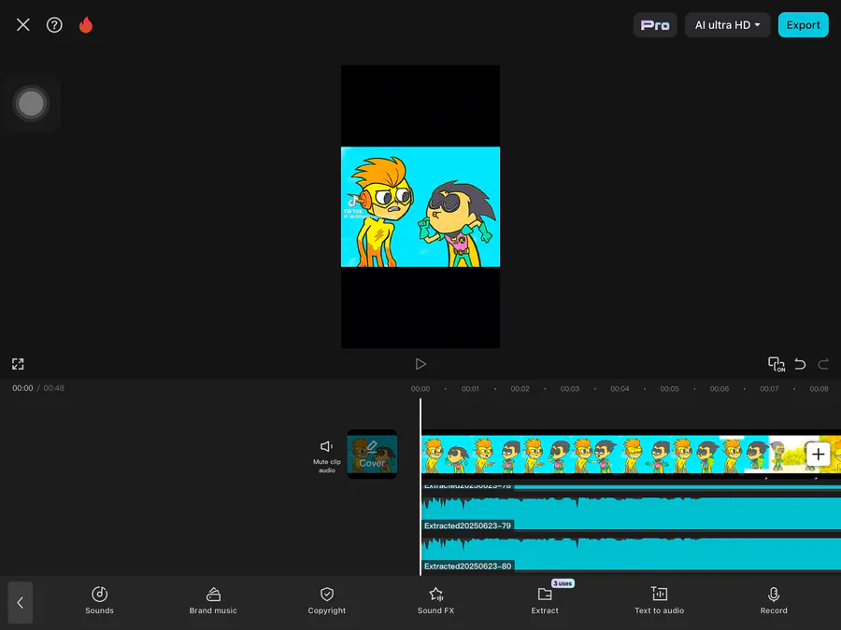
Task: Open the Pro upgrade button
Action: coord(655,25)
